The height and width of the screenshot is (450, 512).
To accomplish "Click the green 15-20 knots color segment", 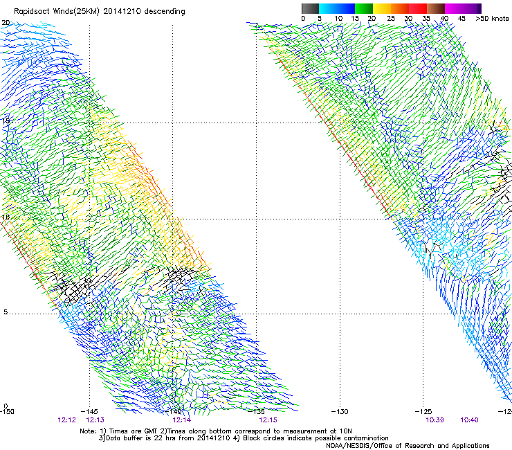I will (364, 8).
